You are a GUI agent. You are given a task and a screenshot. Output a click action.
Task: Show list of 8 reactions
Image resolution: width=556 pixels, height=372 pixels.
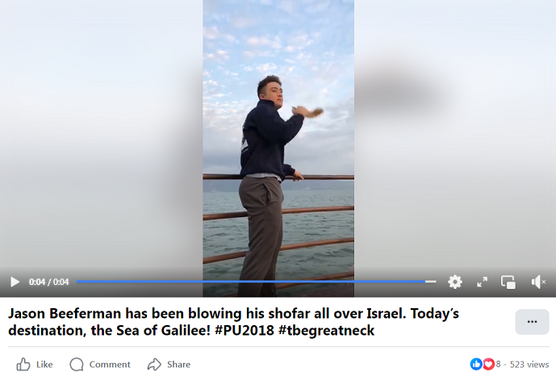(x=498, y=364)
